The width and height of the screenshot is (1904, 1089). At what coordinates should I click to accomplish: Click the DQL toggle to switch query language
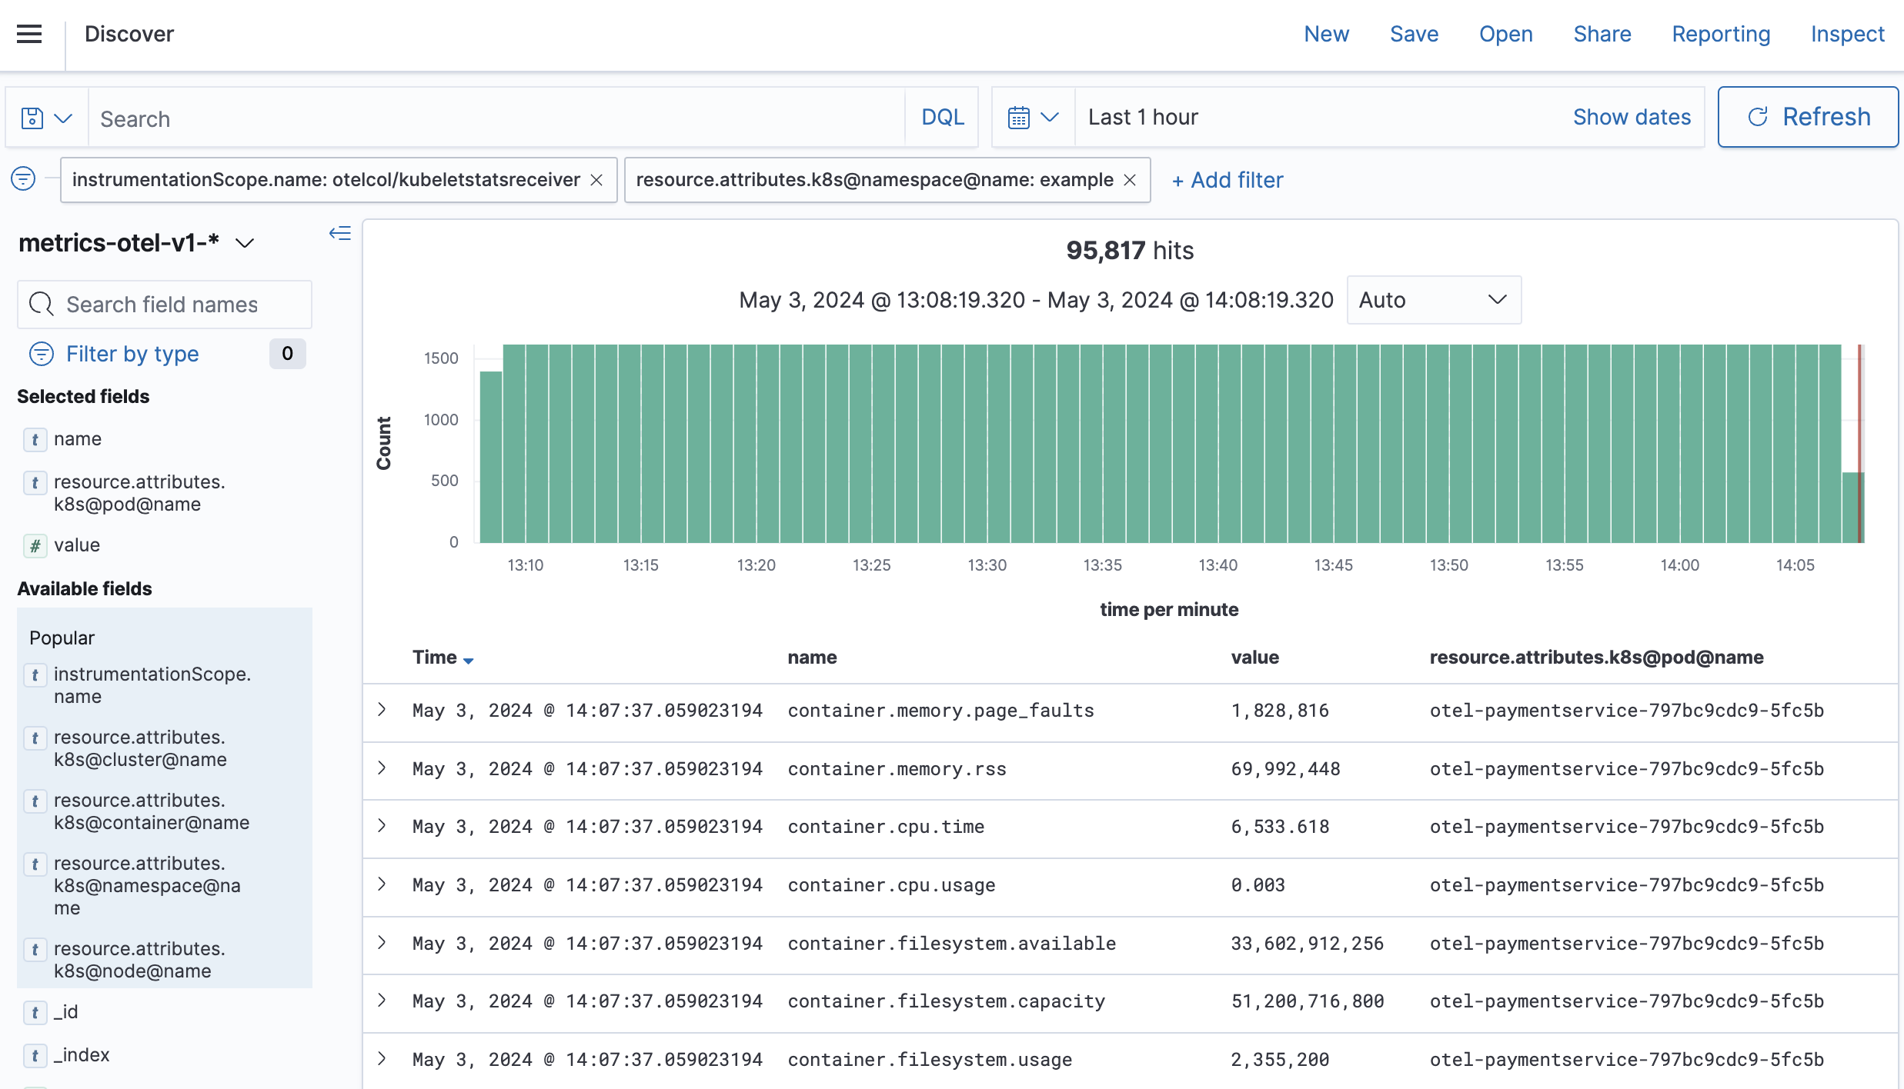[943, 116]
